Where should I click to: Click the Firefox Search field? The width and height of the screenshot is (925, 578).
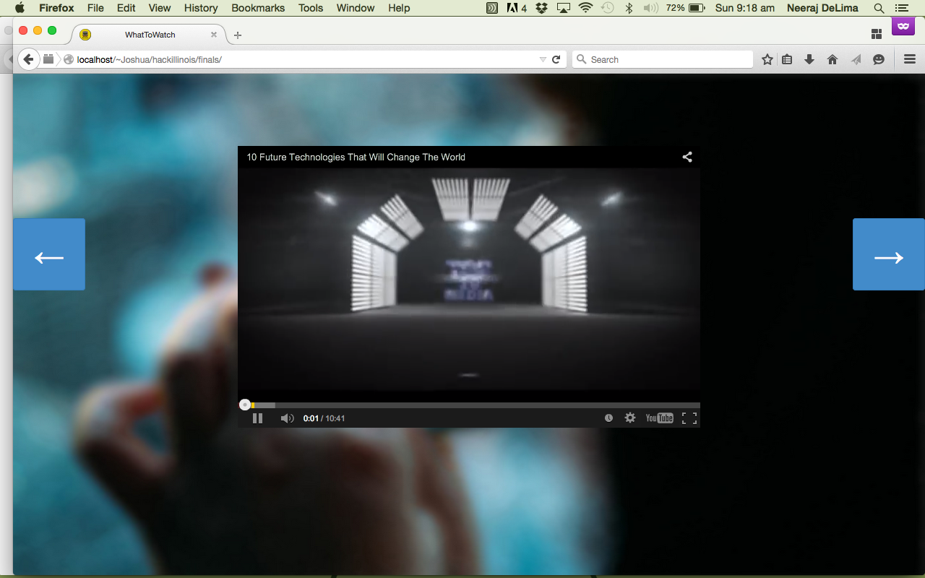663,59
